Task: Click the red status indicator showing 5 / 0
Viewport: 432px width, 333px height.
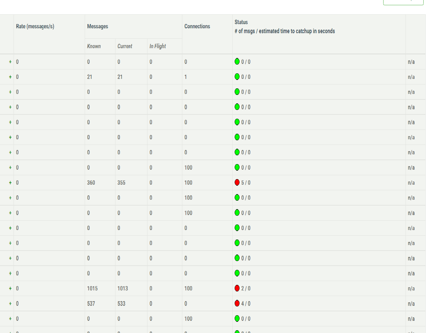Action: (x=237, y=182)
